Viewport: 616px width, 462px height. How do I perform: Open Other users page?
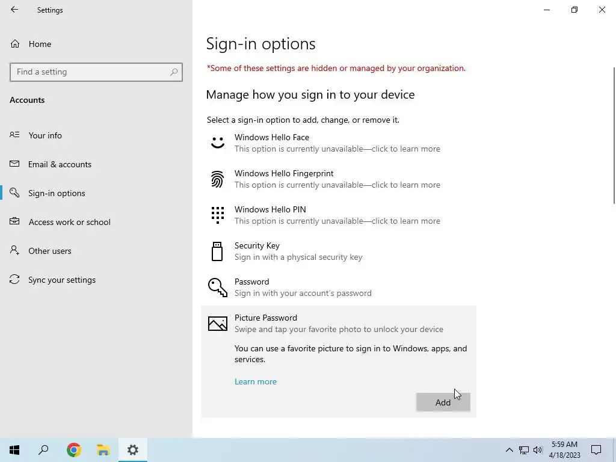pyautogui.click(x=96, y=251)
